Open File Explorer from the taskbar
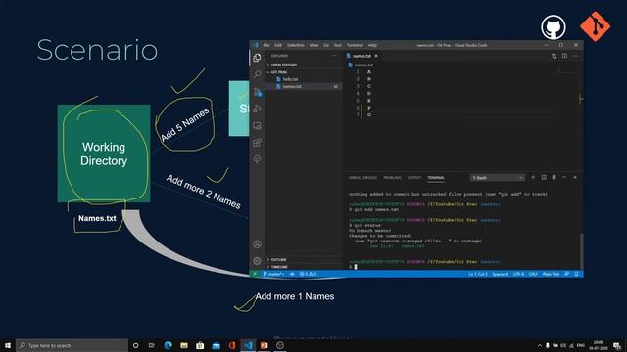Viewport: 627px width, 352px height. pyautogui.click(x=184, y=345)
